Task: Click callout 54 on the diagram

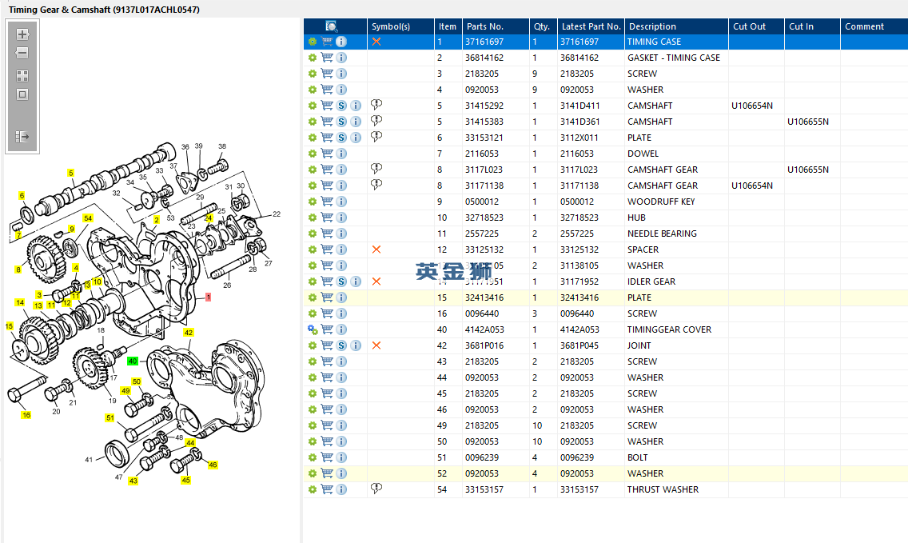Action: click(x=88, y=218)
